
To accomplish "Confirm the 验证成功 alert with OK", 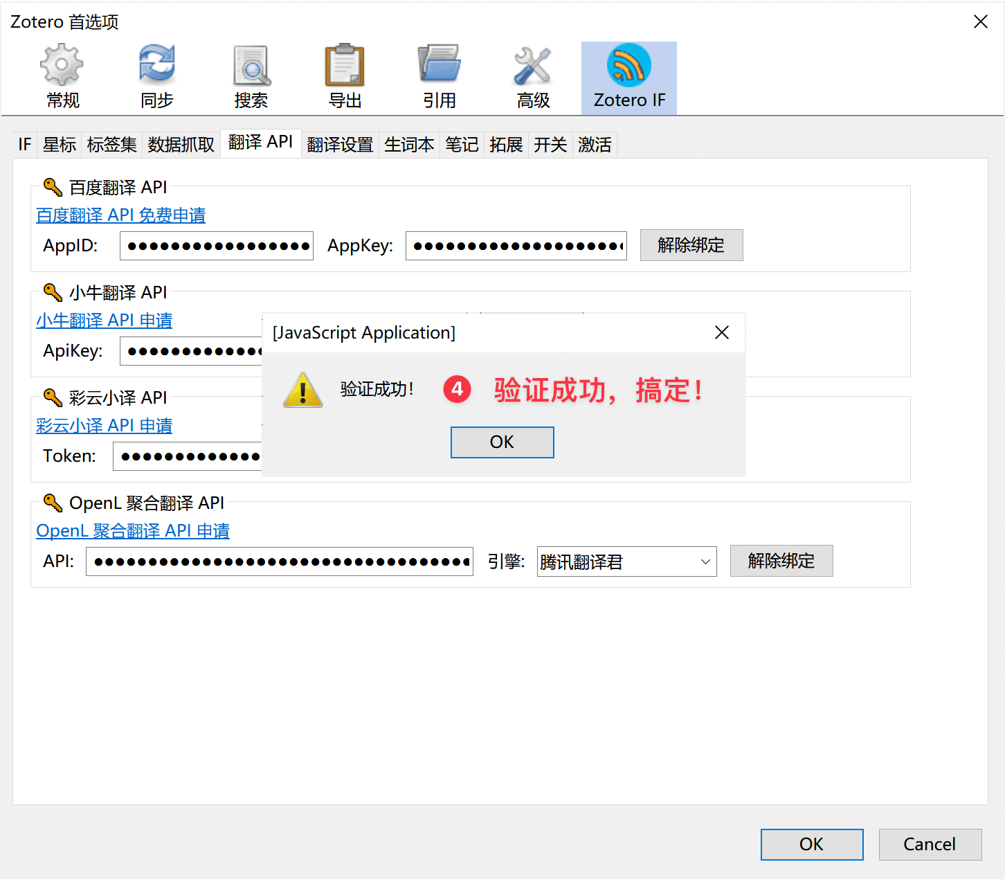I will click(502, 442).
